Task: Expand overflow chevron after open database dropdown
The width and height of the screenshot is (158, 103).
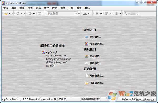Action: point(12,13)
